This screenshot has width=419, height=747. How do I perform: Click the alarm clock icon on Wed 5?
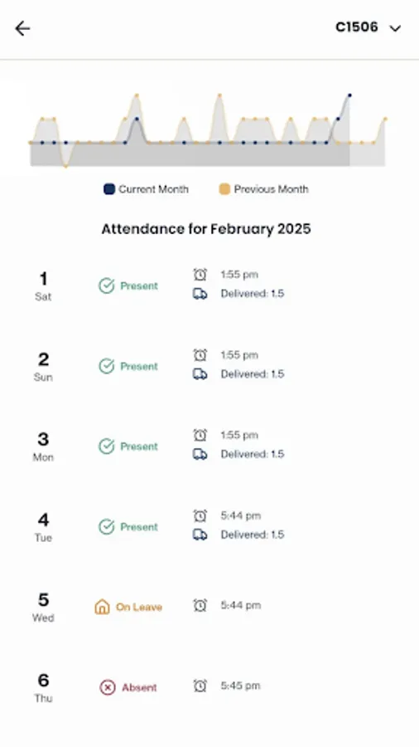click(x=200, y=606)
